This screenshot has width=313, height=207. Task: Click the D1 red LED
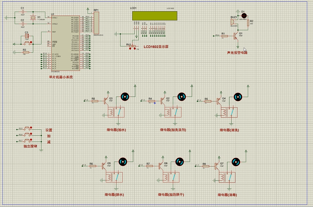[x=244, y=16]
